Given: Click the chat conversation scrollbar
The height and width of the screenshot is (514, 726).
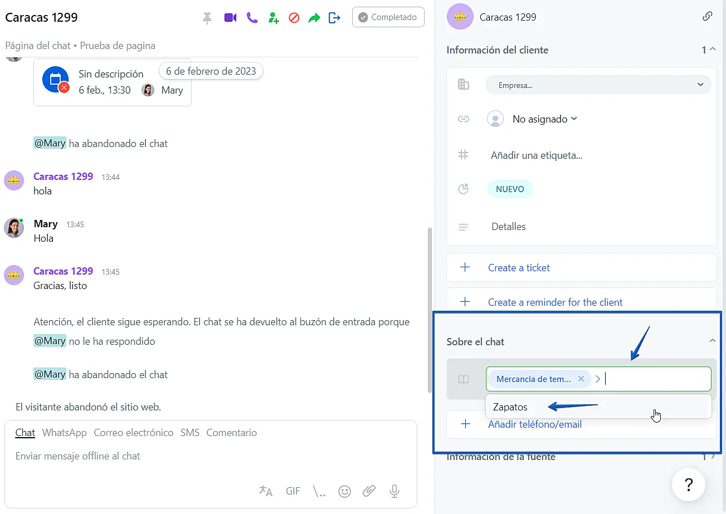Looking at the screenshot, I should pos(429,310).
